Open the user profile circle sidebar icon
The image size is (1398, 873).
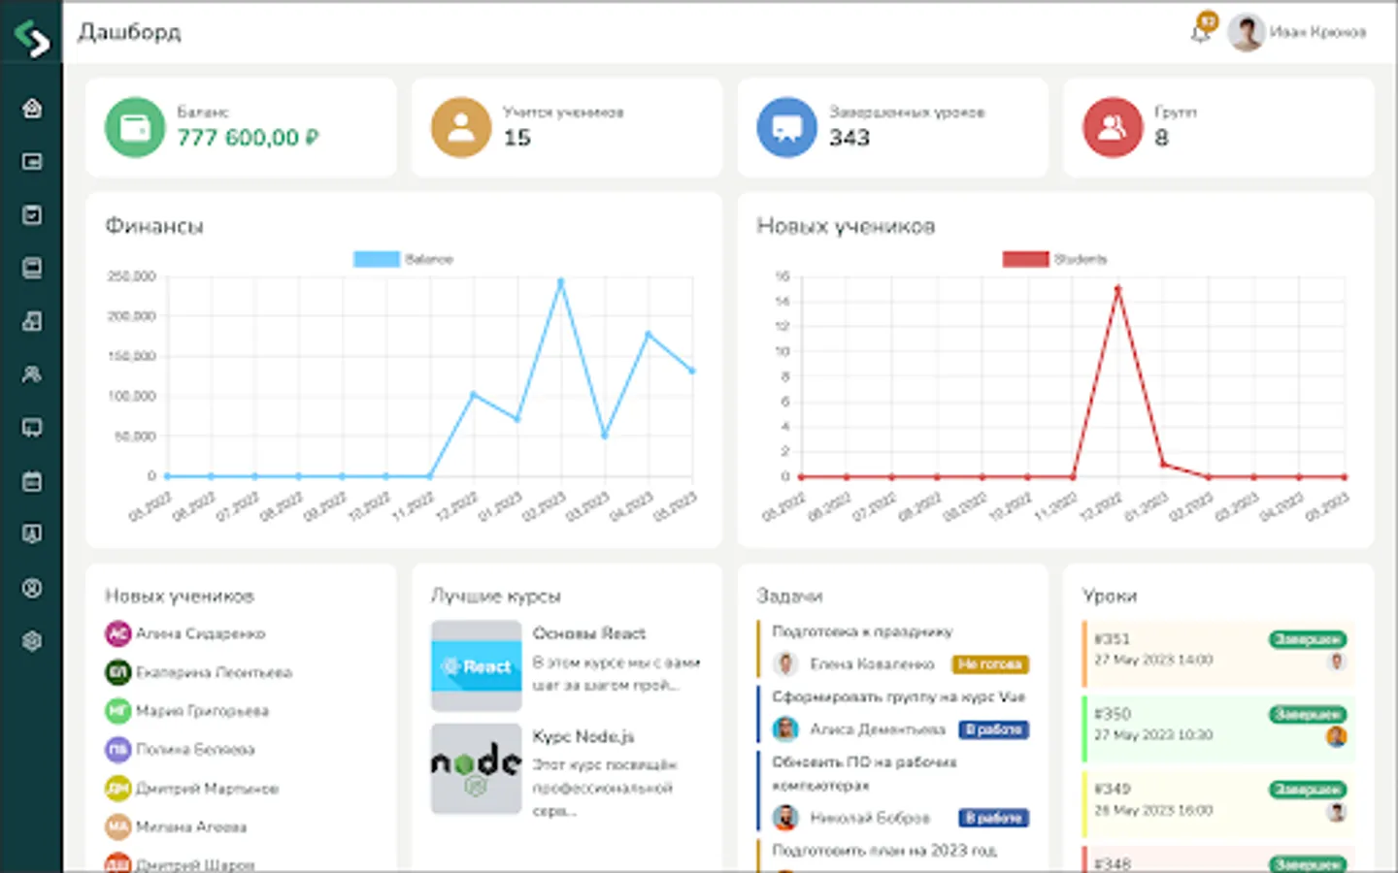pyautogui.click(x=32, y=588)
